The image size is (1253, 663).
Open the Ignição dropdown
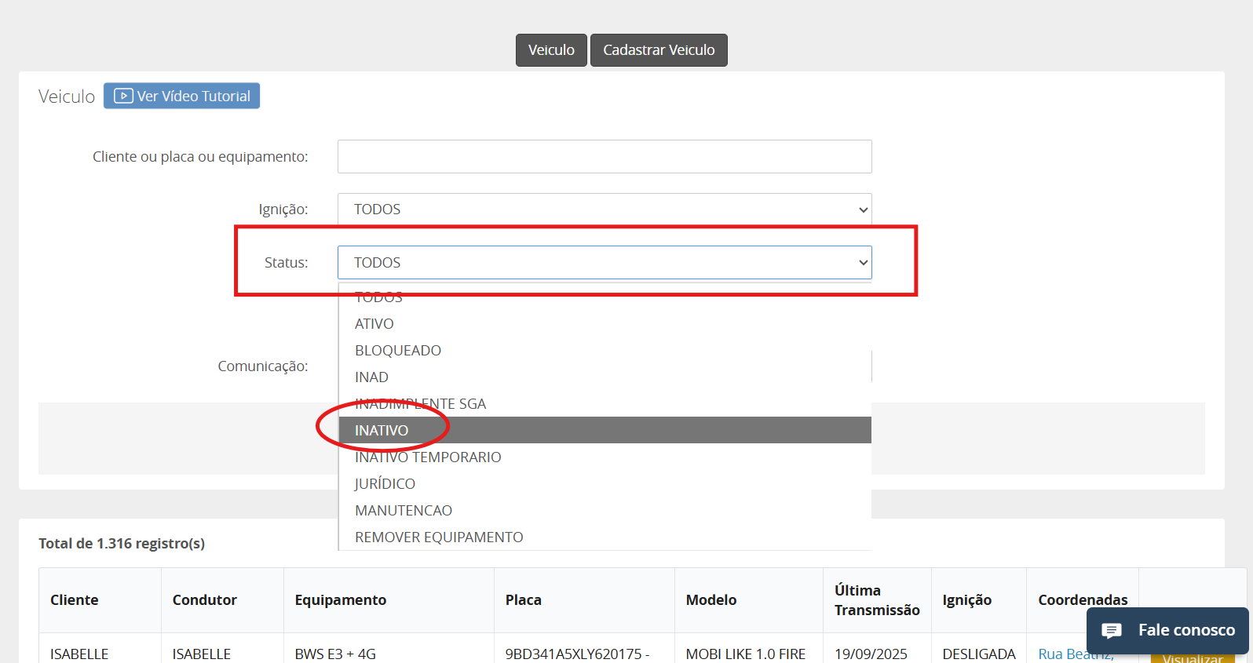pyautogui.click(x=605, y=209)
